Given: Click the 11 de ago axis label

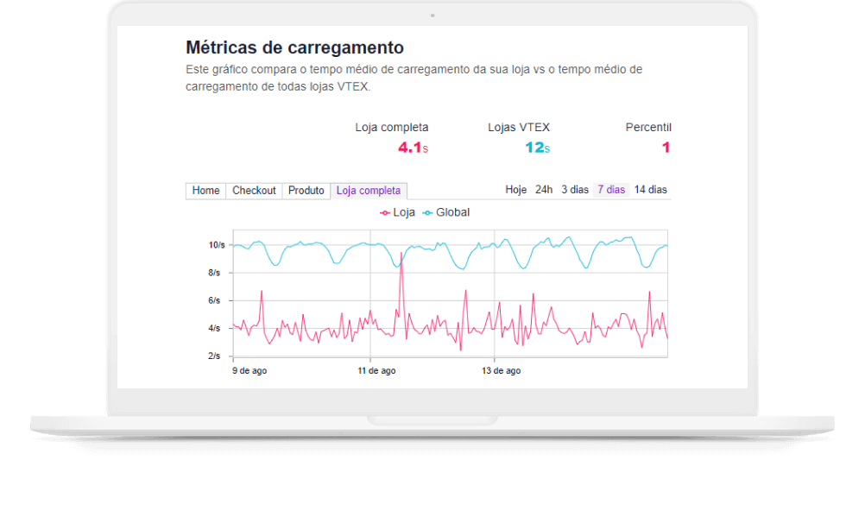Looking at the screenshot, I should [376, 371].
